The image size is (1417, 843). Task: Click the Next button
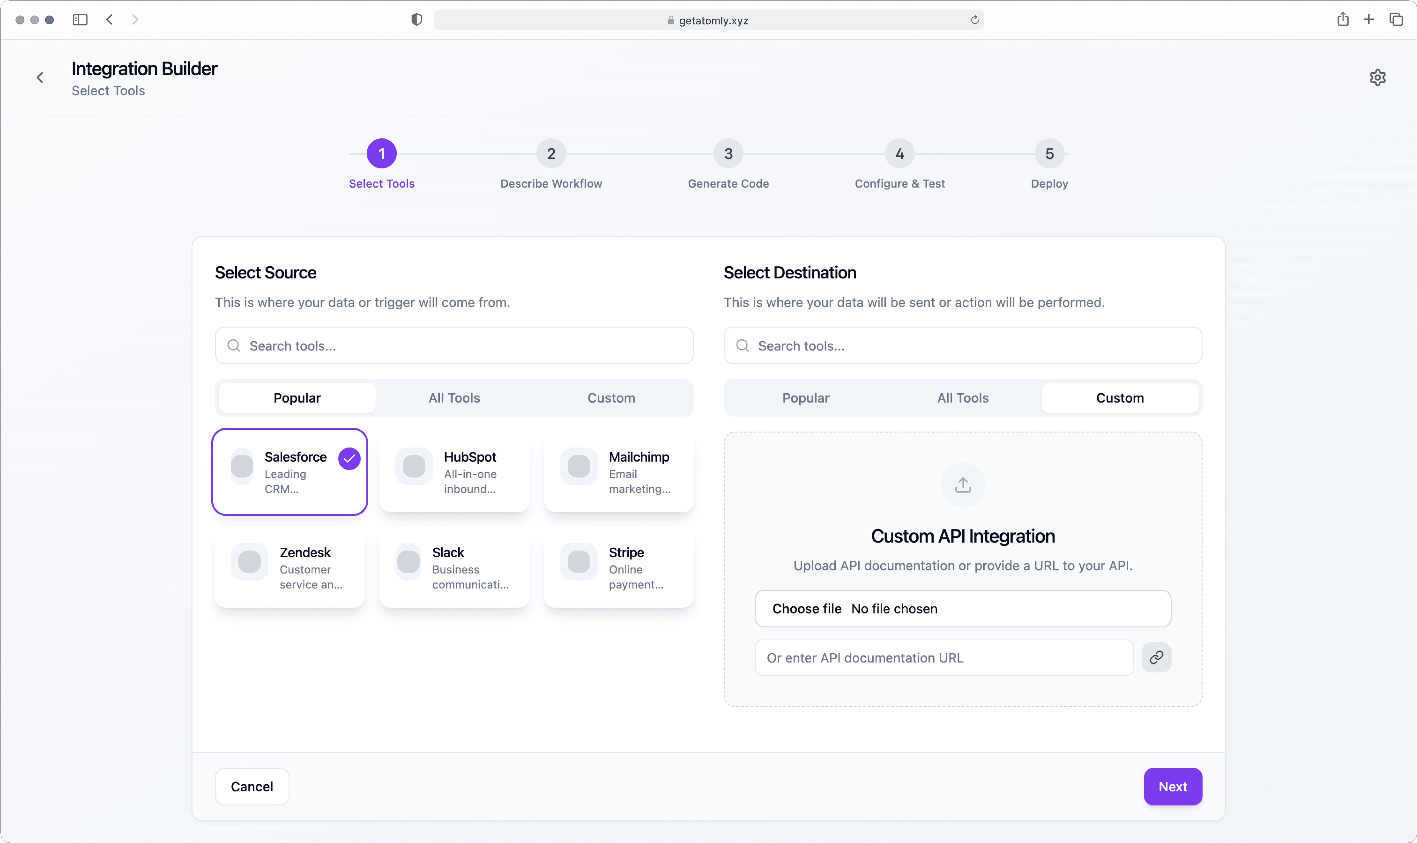click(x=1173, y=786)
